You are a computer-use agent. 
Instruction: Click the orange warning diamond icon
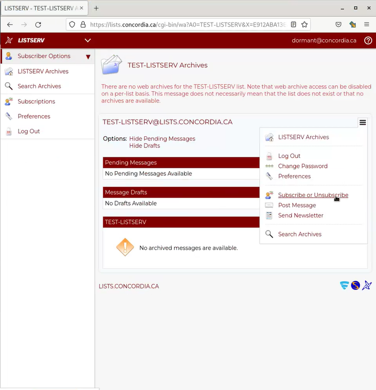pyautogui.click(x=125, y=247)
